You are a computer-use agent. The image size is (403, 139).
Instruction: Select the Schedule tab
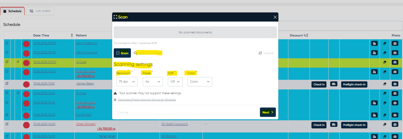12,11
